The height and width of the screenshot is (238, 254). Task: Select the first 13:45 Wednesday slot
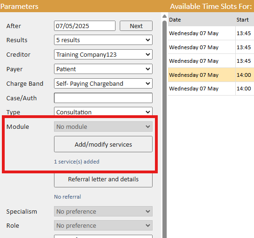(x=211, y=33)
